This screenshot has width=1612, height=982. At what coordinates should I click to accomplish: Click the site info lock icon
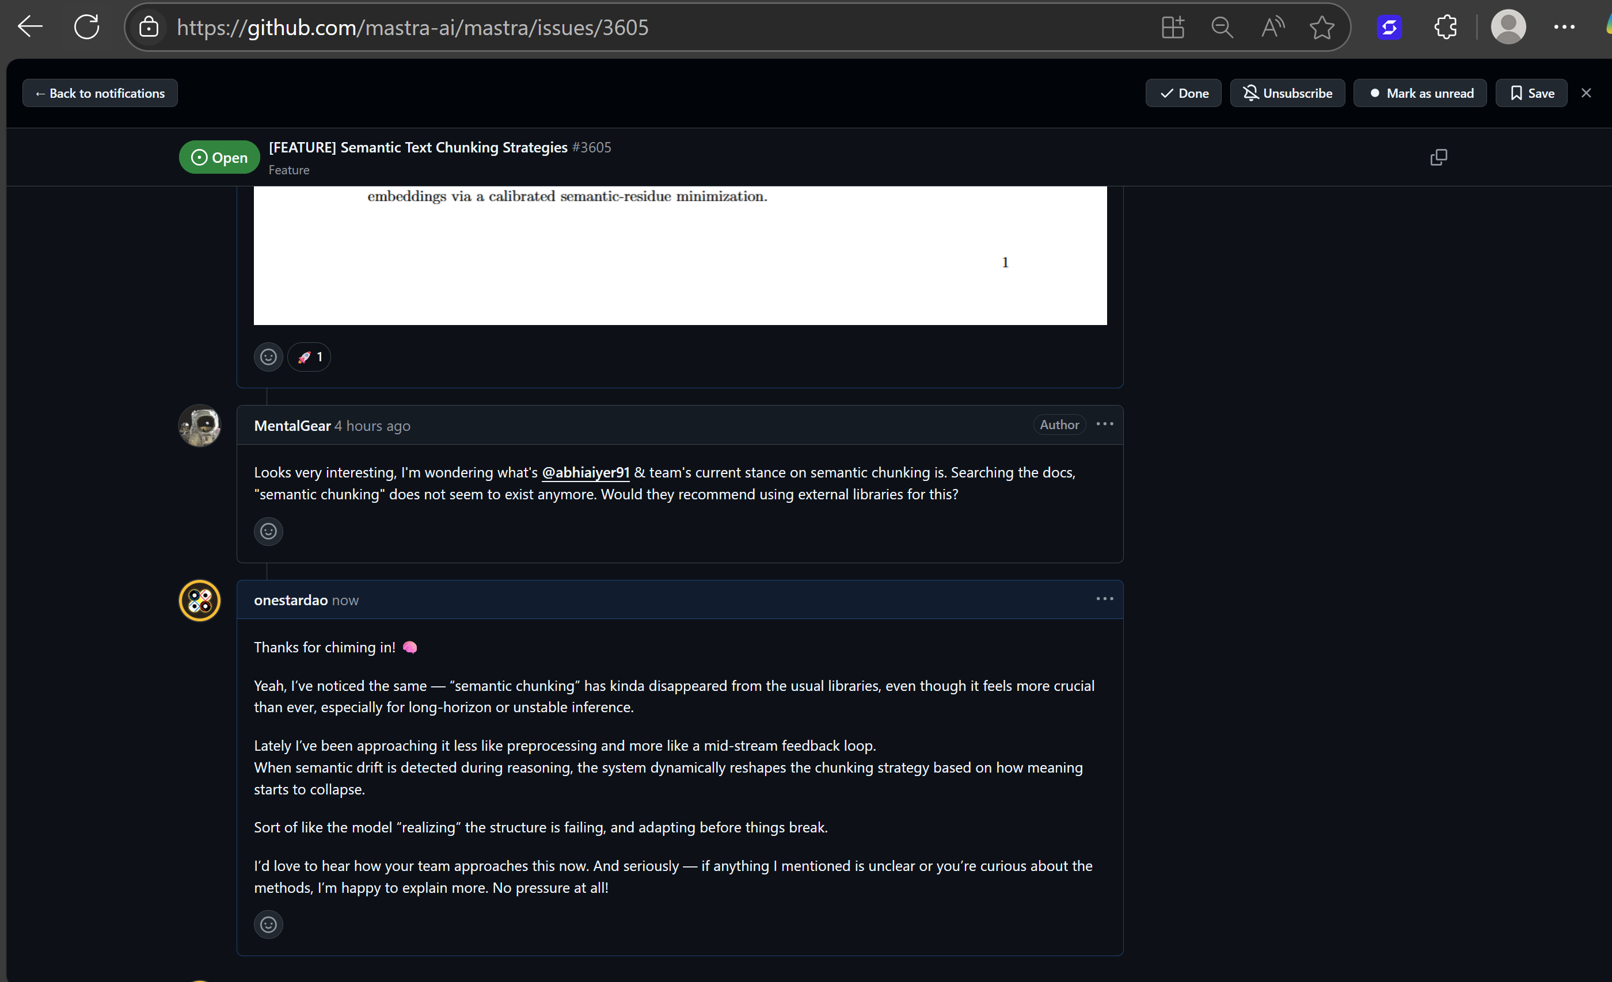149,27
